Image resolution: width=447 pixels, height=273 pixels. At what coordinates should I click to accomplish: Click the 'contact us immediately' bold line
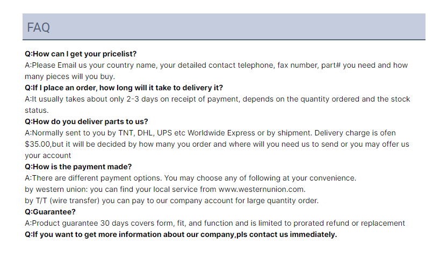pos(181,234)
